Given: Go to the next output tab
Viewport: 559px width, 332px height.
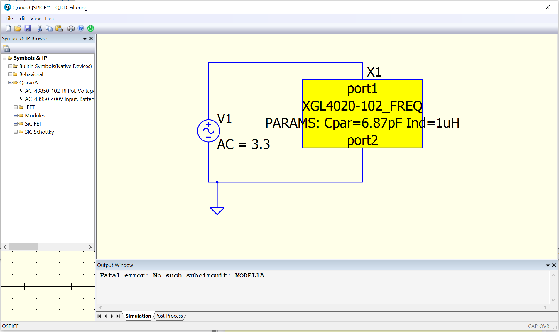Looking at the screenshot, I should coord(112,316).
